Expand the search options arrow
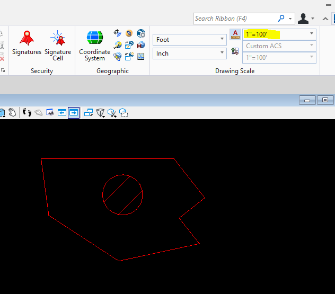Image resolution: width=335 pixels, height=294 pixels. click(290, 19)
